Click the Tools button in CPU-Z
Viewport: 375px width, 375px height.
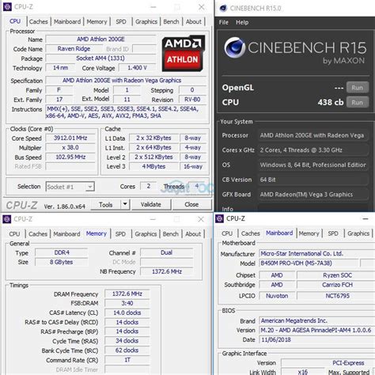pos(105,204)
